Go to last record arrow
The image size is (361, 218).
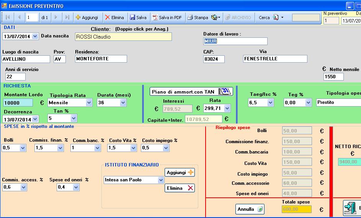(x=67, y=18)
